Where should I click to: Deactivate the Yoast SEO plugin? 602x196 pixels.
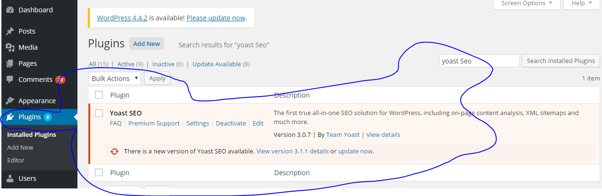[231, 124]
